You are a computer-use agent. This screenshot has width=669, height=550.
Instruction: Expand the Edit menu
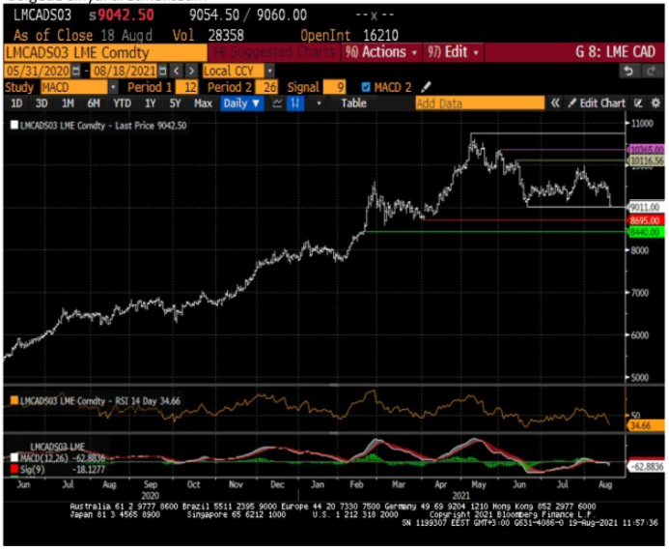tap(453, 52)
